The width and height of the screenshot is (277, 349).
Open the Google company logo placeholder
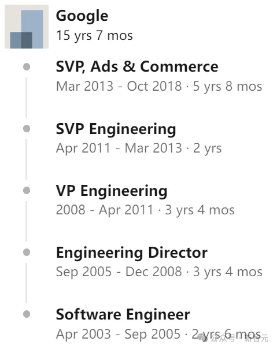pyautogui.click(x=27, y=27)
